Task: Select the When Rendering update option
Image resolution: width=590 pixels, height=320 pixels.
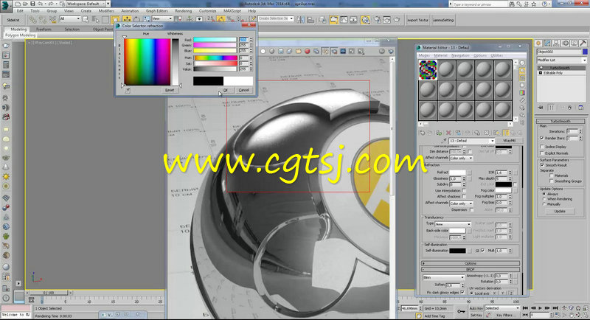Action: [544, 198]
